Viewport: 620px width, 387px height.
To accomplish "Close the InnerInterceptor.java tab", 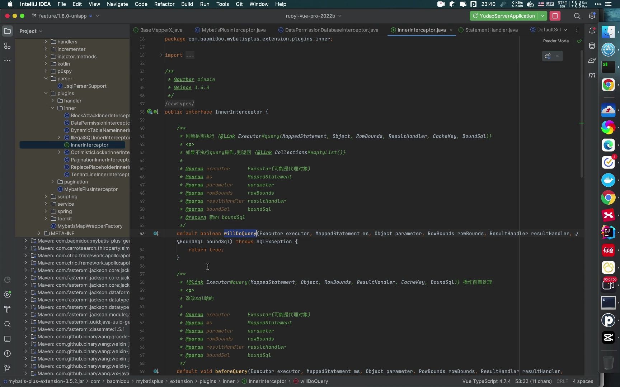I will pos(451,30).
